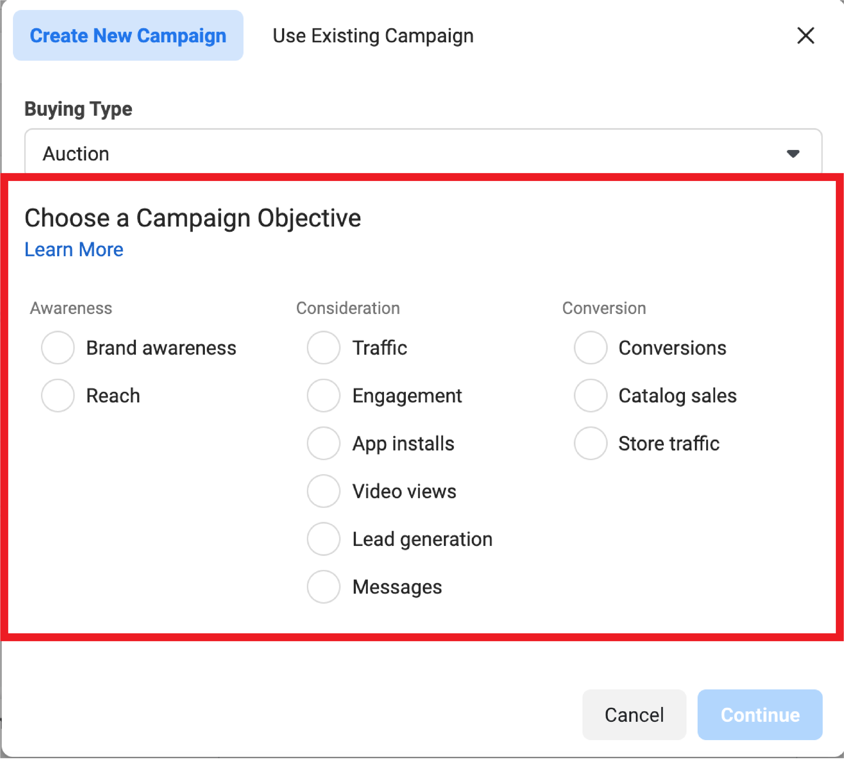Screen dimensions: 844x759
Task: Select the Reach objective
Action: (x=58, y=395)
